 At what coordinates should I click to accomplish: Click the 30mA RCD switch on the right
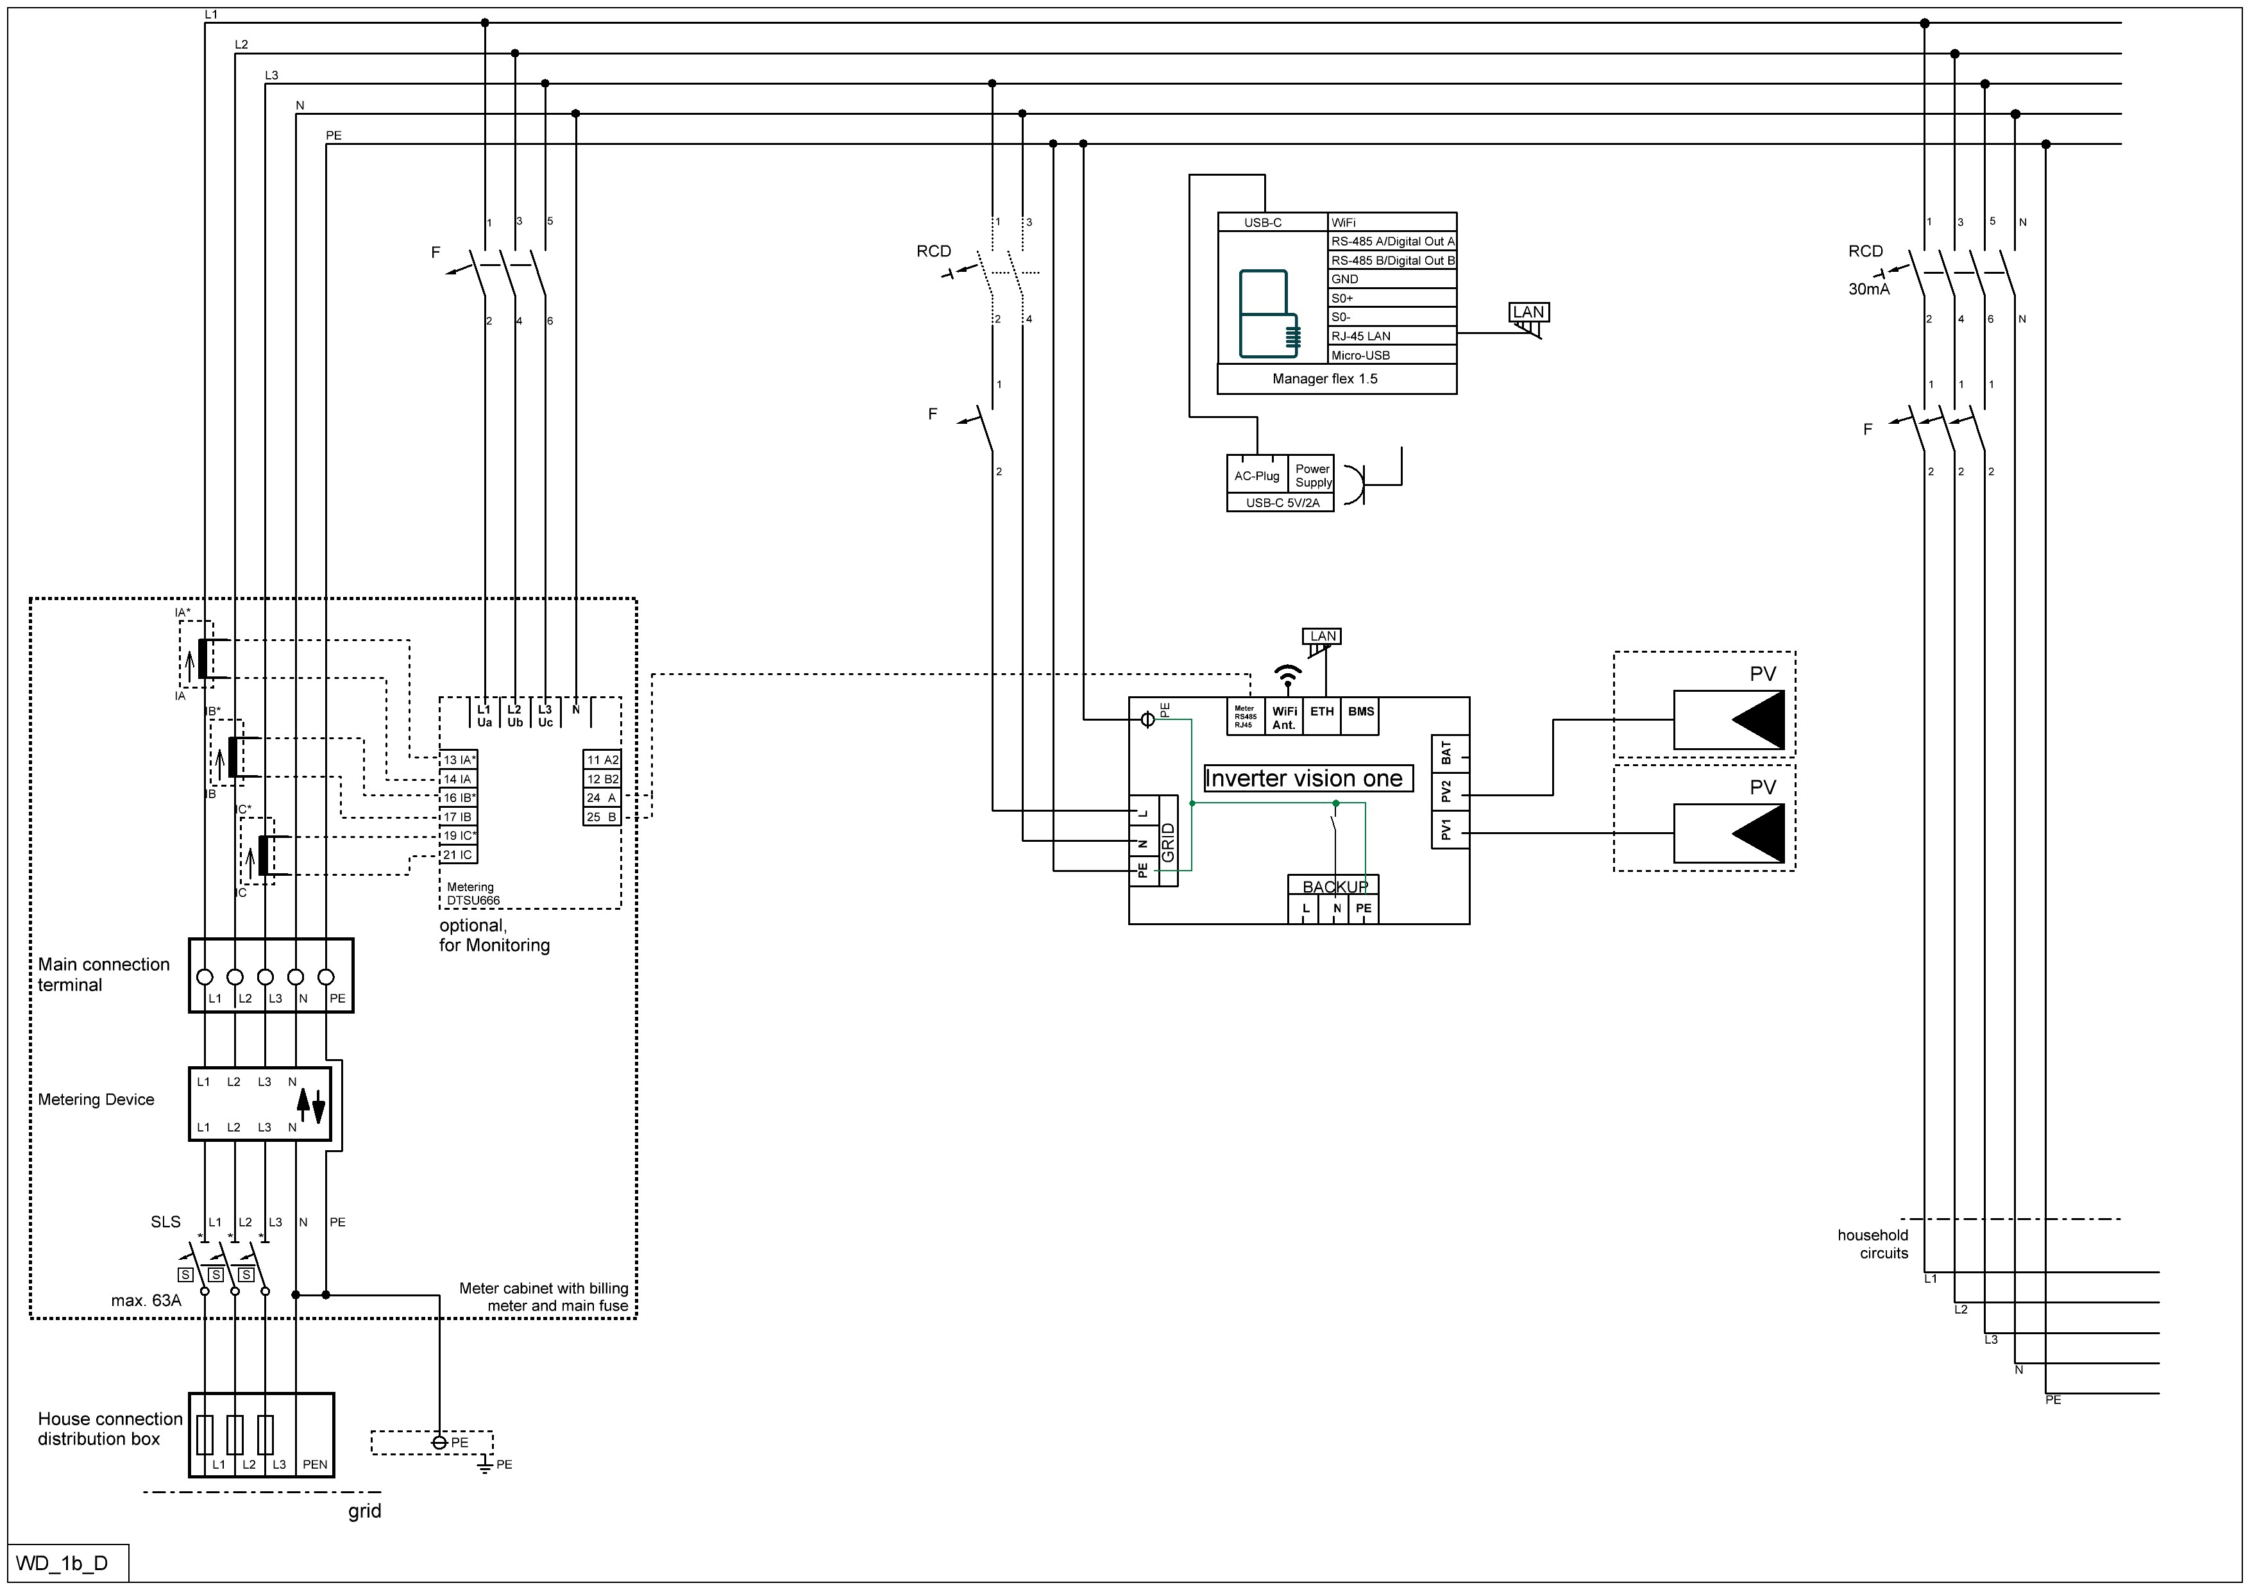pyautogui.click(x=1962, y=272)
